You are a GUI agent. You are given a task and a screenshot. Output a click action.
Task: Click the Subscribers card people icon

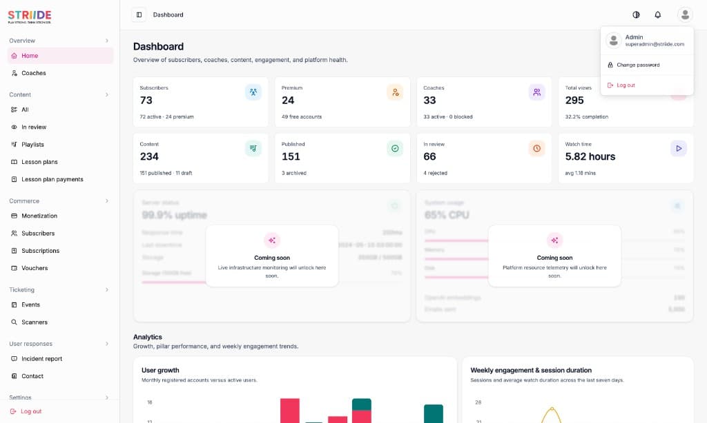click(253, 92)
